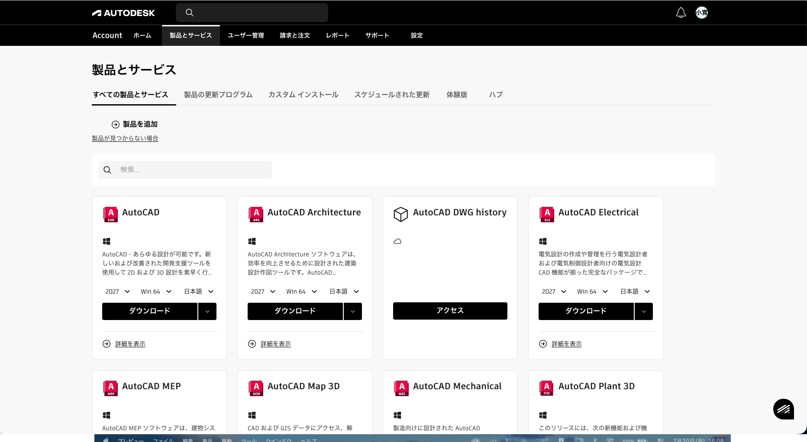Click Windows platform icon on AutoCAD Plant 3D card
Viewport: 807px width, 442px height.
click(x=543, y=415)
